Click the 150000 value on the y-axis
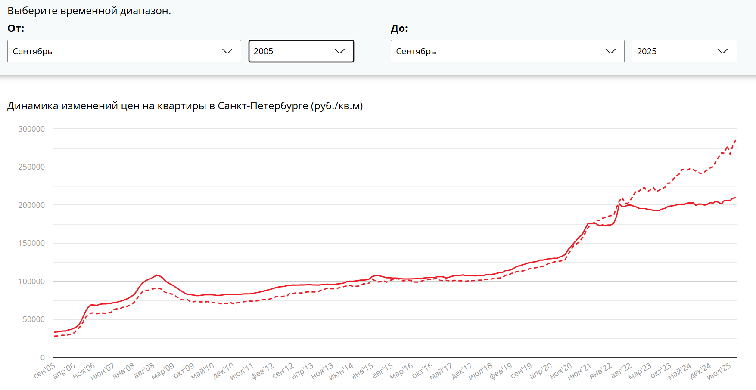 (31, 243)
